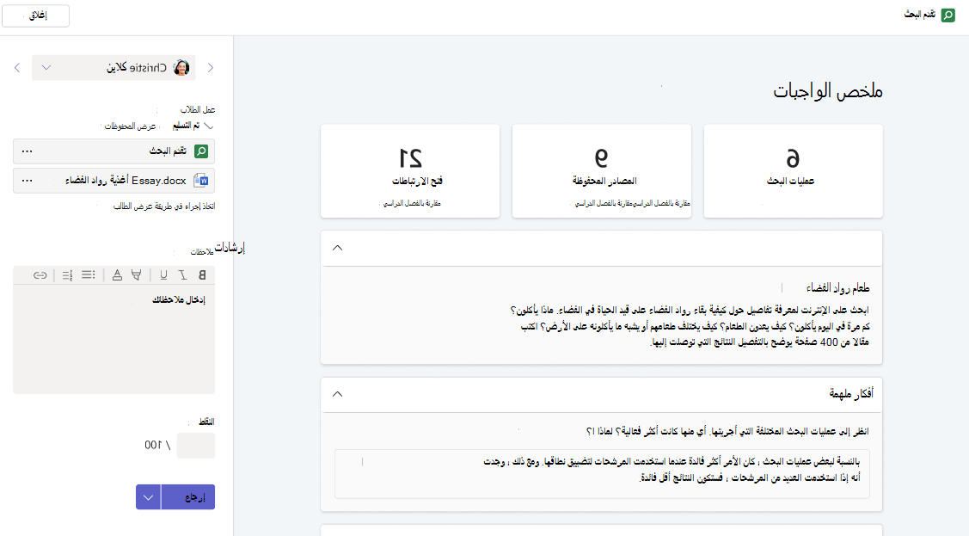Click the "/ 100" maximum points text
Image resolution: width=969 pixels, height=536 pixels.
157,445
